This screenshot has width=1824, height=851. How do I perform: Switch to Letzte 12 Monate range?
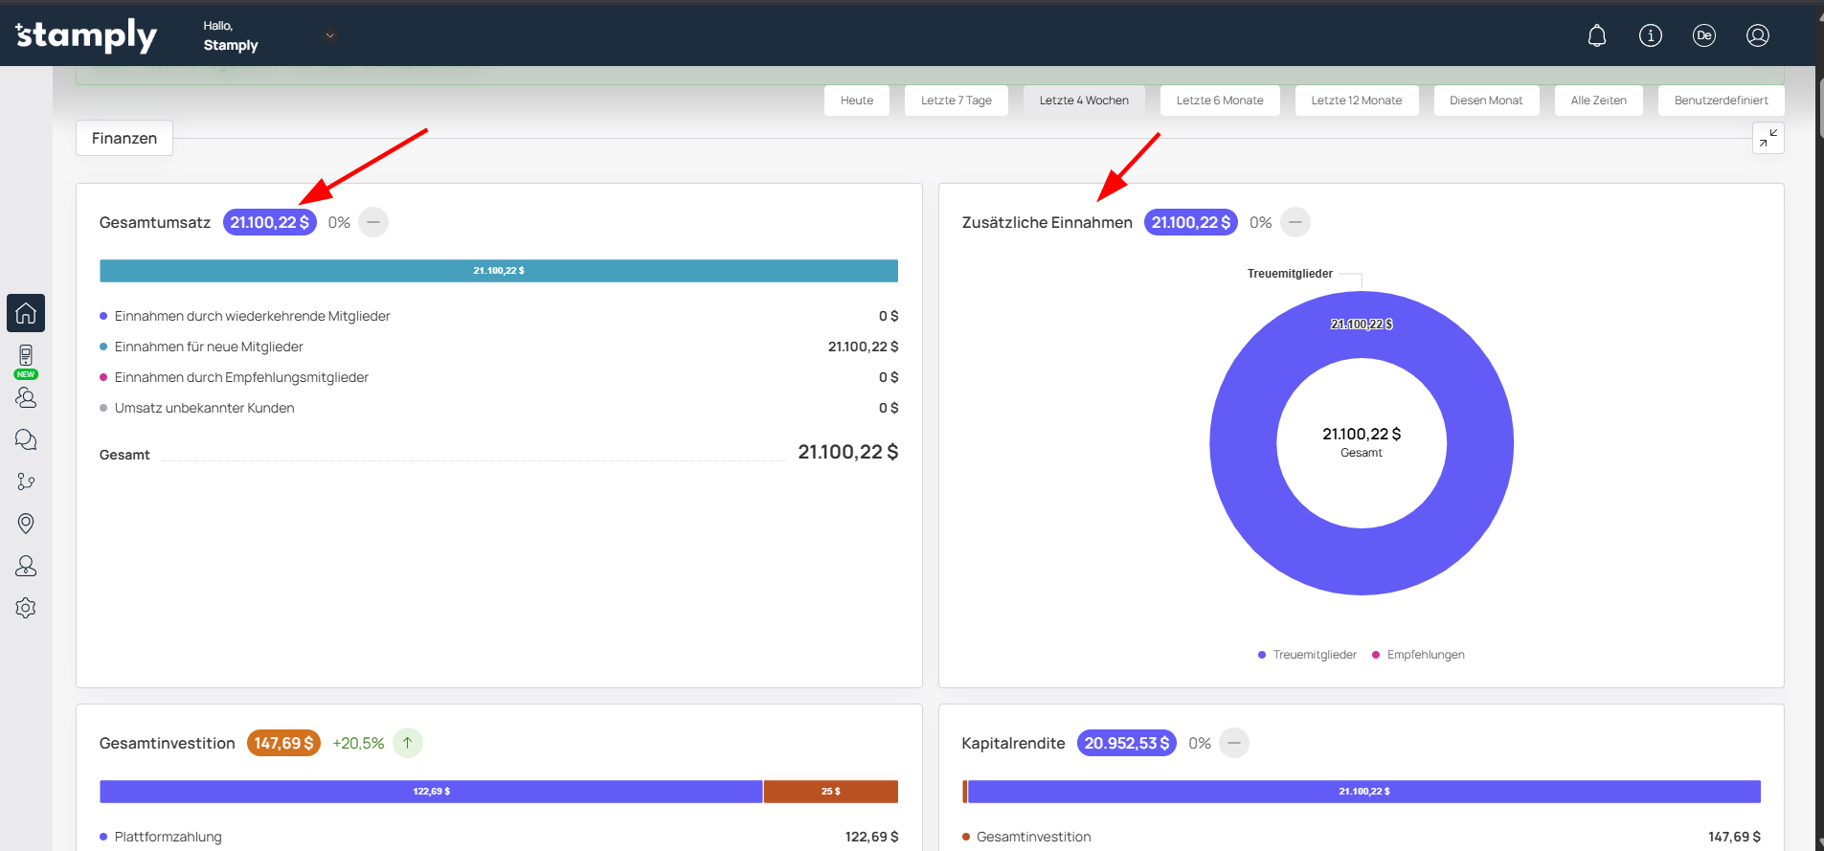pyautogui.click(x=1356, y=101)
